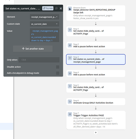Open Step 1 Set states hide_daily_card

coord(96,31)
